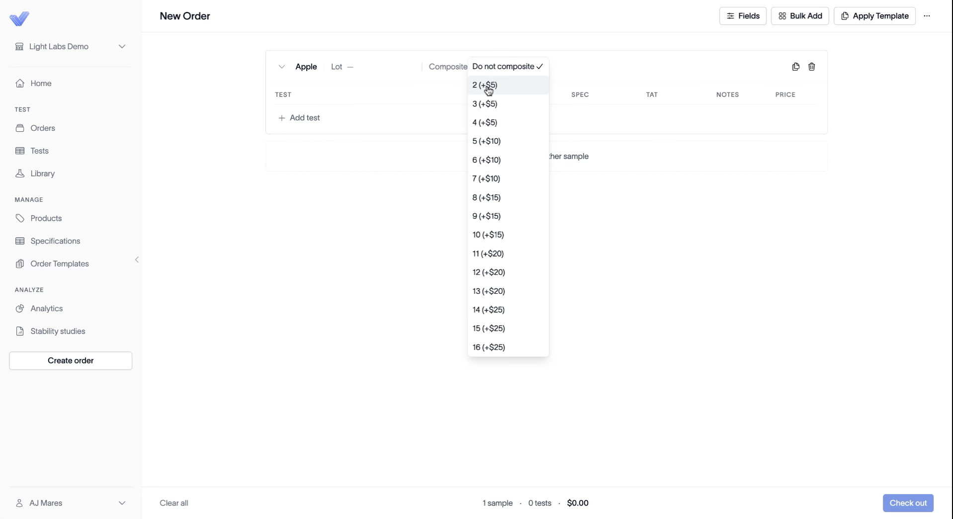Choose composite option 2 (+$5)
This screenshot has width=953, height=519.
point(508,85)
